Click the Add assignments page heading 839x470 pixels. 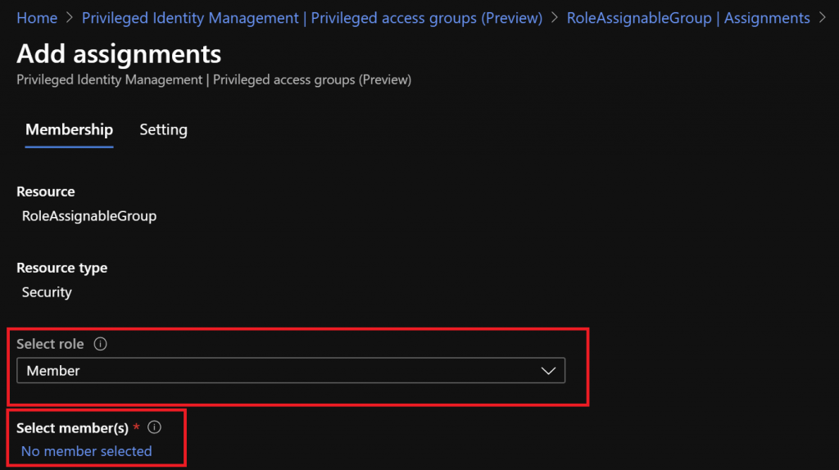[119, 53]
